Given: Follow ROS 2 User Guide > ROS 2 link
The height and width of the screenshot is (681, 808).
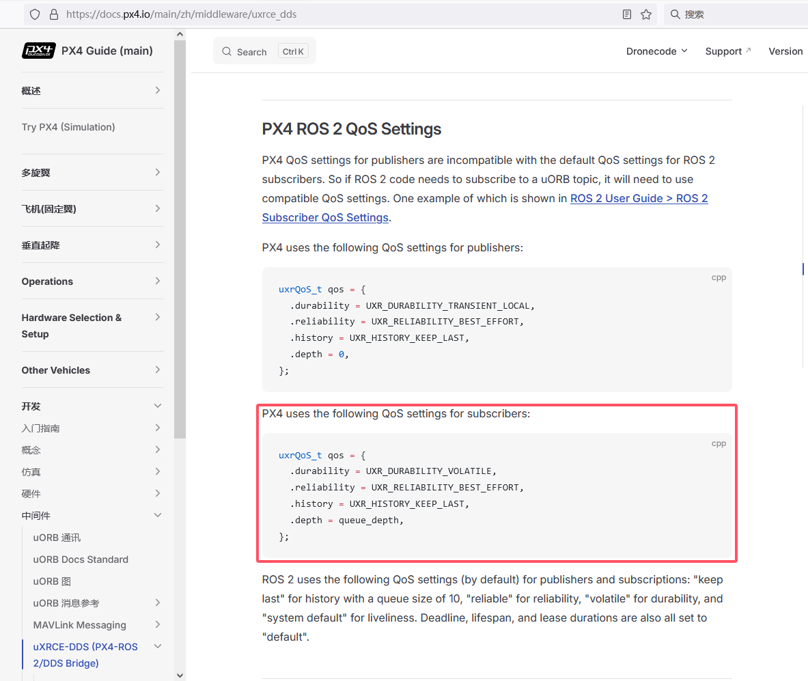Looking at the screenshot, I should (639, 199).
